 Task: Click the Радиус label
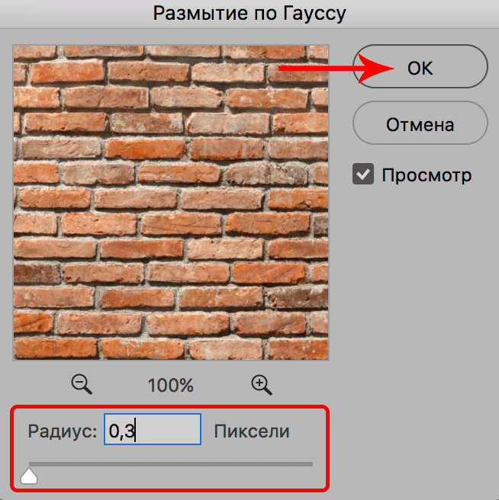(63, 431)
